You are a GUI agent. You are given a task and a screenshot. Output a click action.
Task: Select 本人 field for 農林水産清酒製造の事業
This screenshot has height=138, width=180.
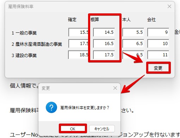pyautogui.click(x=133, y=44)
